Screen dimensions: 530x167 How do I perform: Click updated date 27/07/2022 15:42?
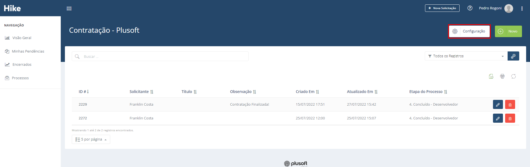click(362, 105)
